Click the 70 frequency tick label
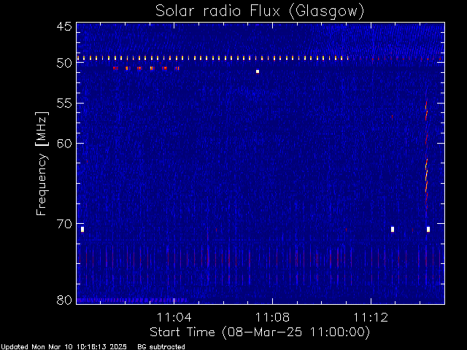Viewport: 467px width, 350px height. pyautogui.click(x=64, y=224)
